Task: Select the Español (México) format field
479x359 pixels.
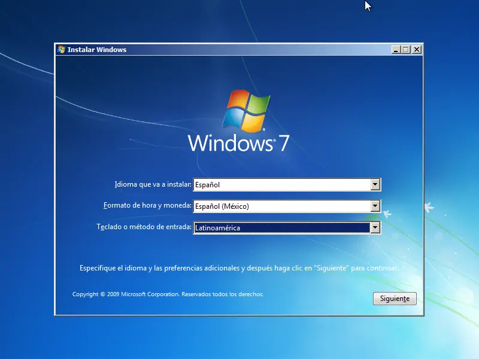Action: coord(287,206)
